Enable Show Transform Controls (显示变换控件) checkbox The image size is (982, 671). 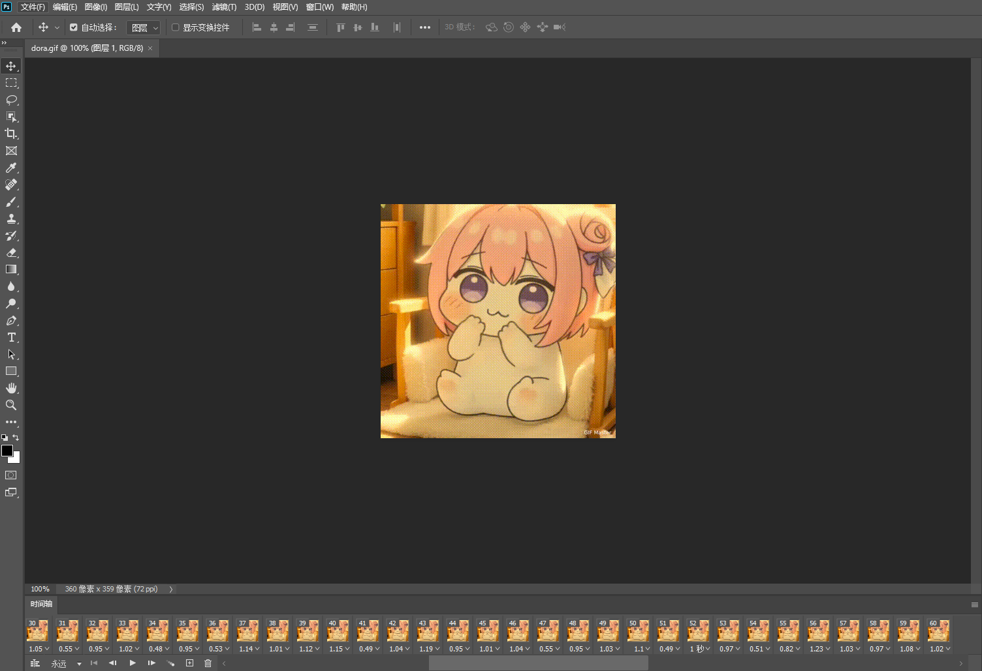tap(175, 27)
